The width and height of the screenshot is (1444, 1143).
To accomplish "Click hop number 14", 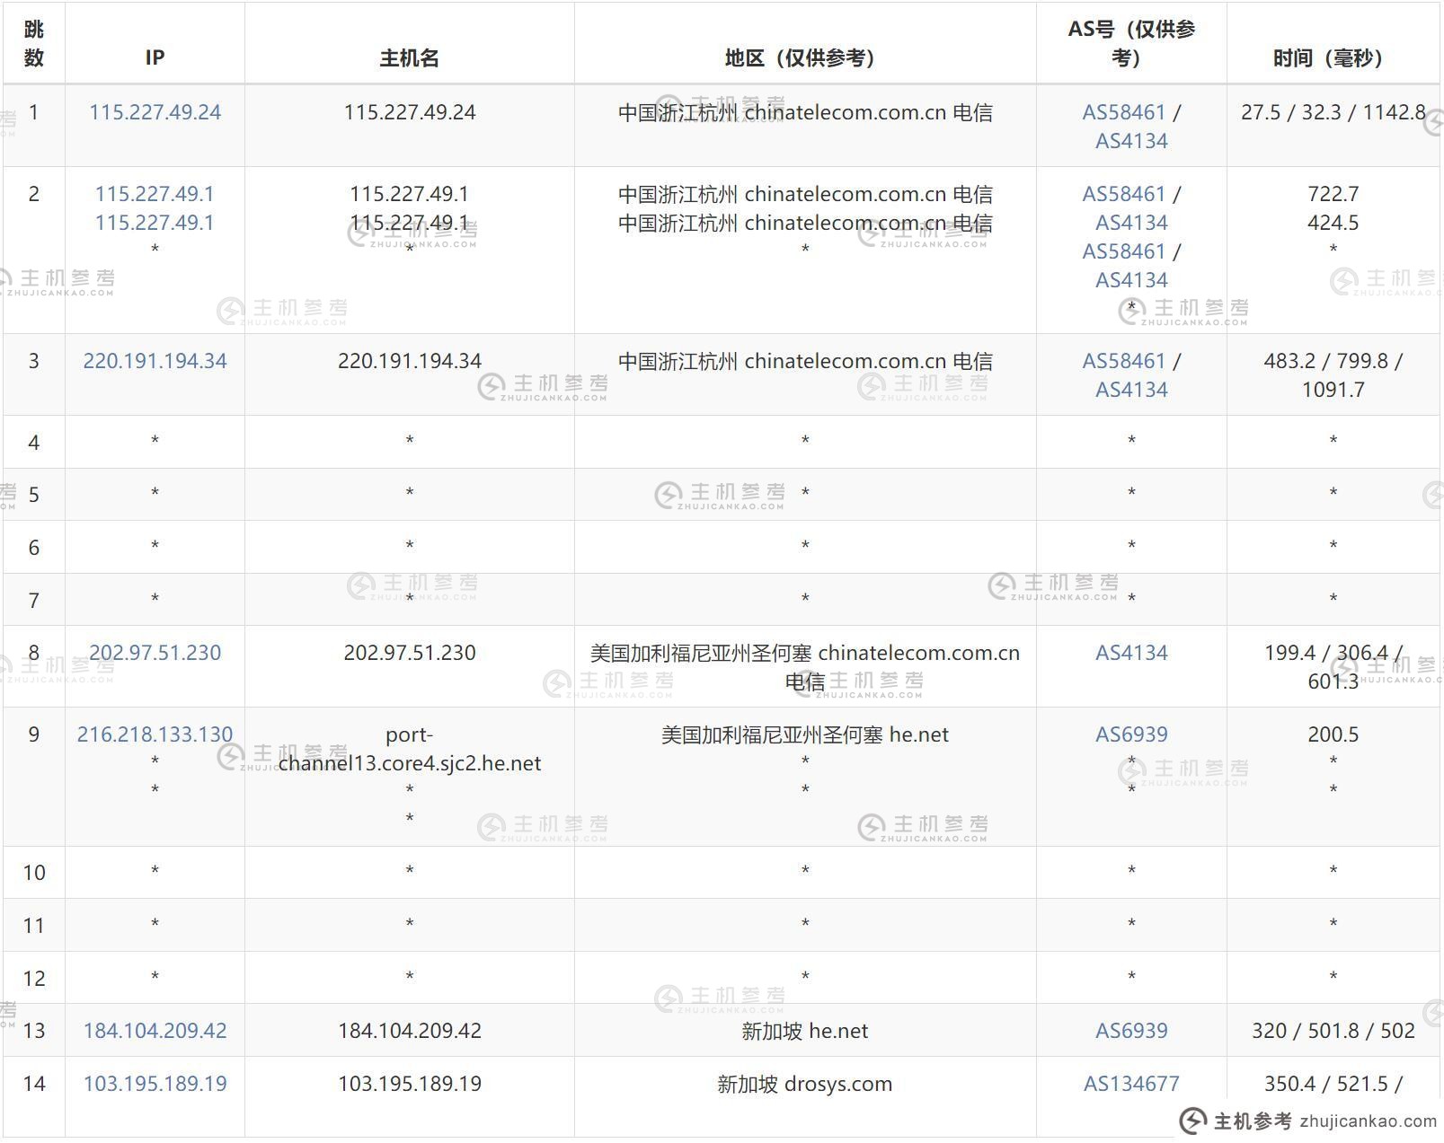I will 34,1084.
